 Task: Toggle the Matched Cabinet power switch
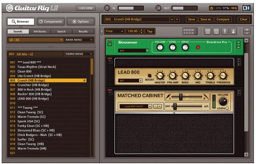[x=110, y=93]
